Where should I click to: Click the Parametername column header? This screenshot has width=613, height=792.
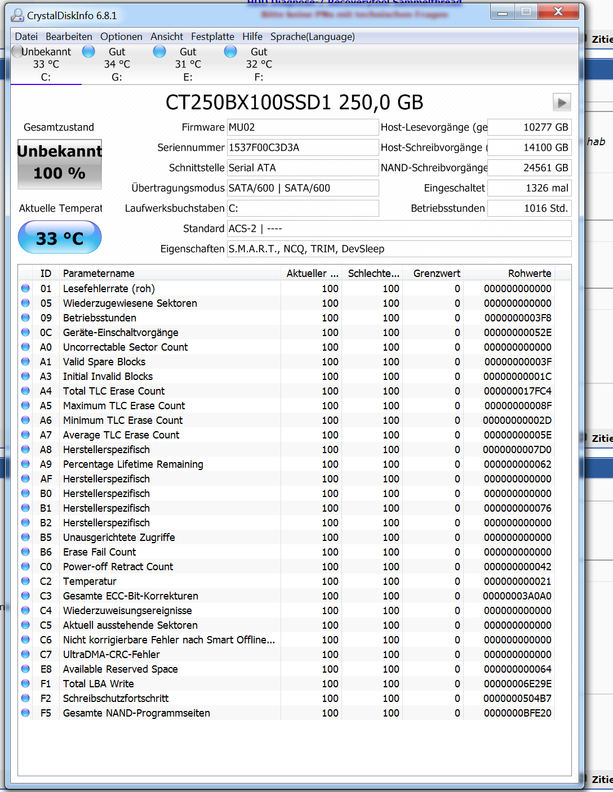170,273
